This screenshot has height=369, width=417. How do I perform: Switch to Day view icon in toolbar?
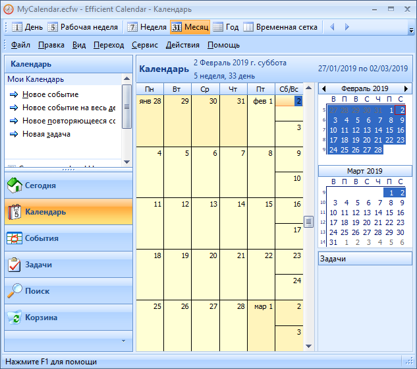[x=17, y=27]
